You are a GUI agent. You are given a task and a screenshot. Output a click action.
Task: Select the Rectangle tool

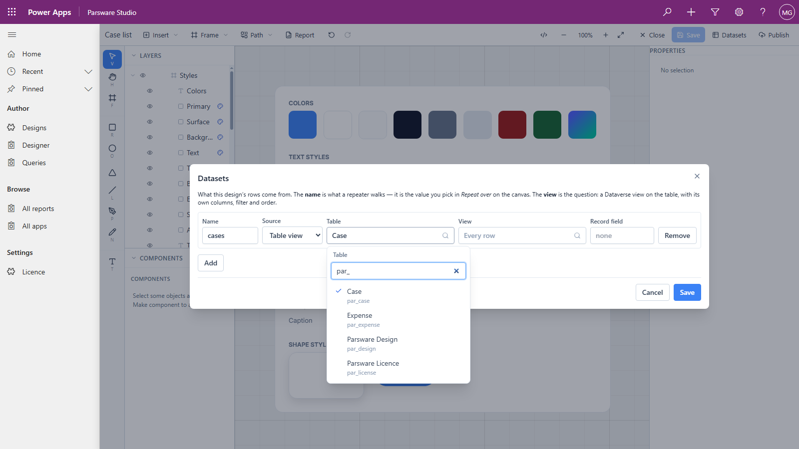point(112,130)
